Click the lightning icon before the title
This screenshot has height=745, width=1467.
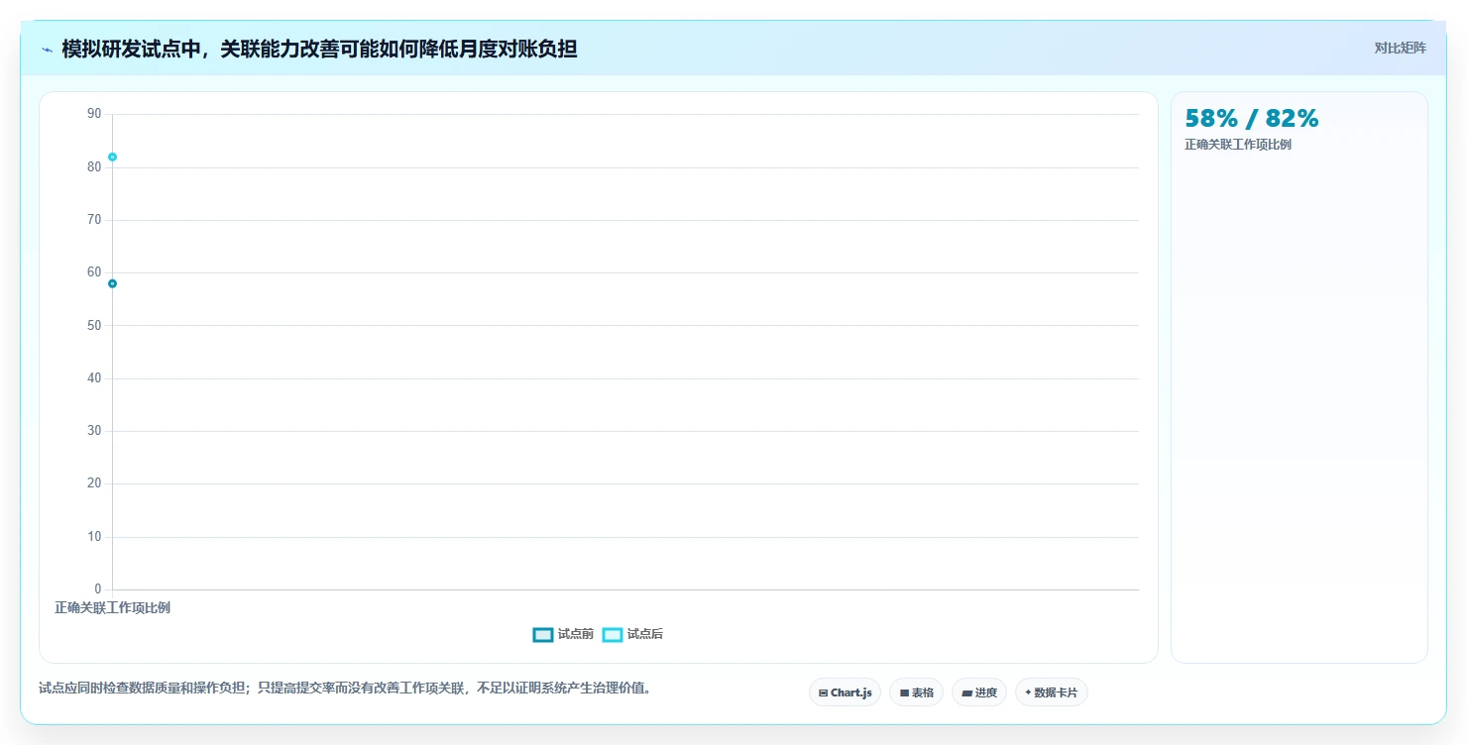(47, 49)
